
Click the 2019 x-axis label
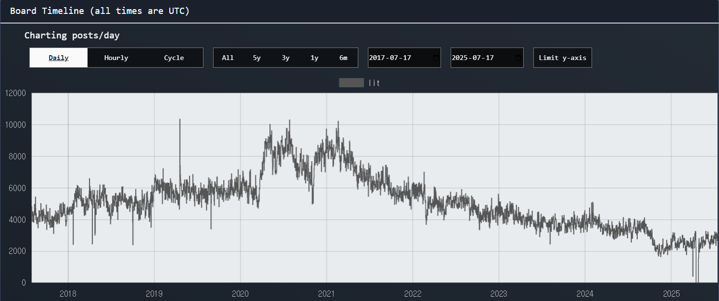pyautogui.click(x=154, y=294)
